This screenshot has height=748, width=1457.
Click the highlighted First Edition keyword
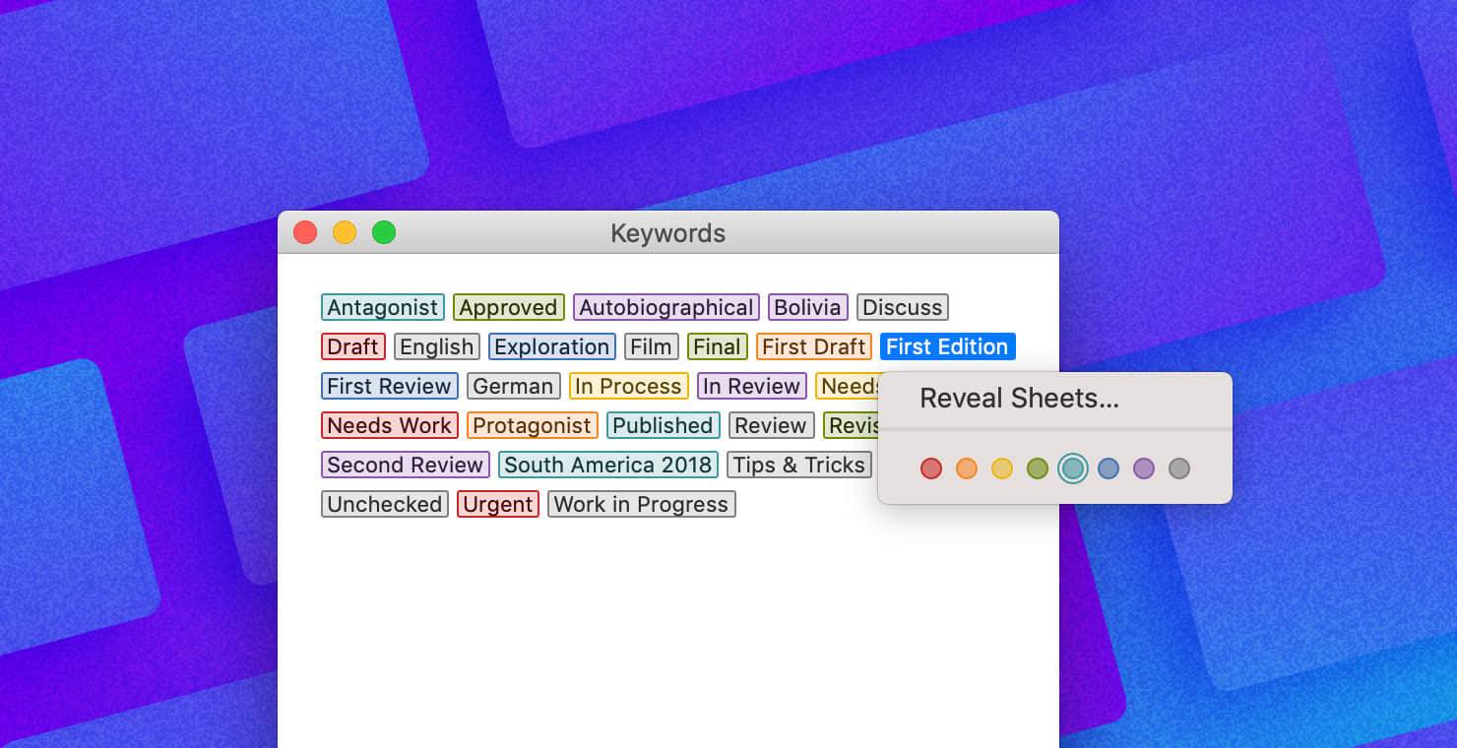[x=947, y=346]
